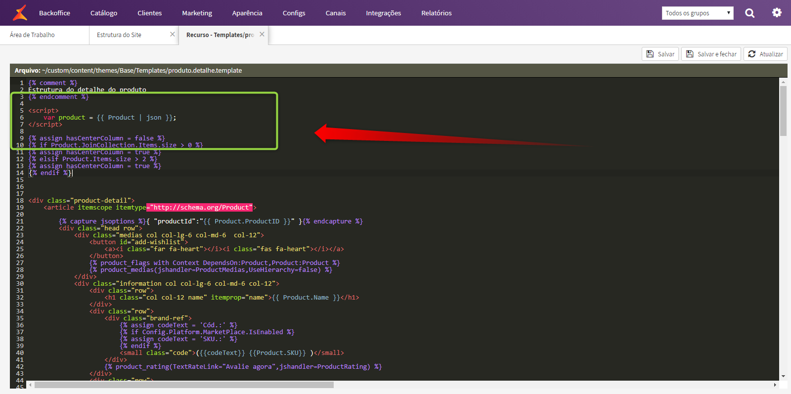This screenshot has height=394, width=791.
Task: Open the settings gear icon
Action: coord(777,13)
